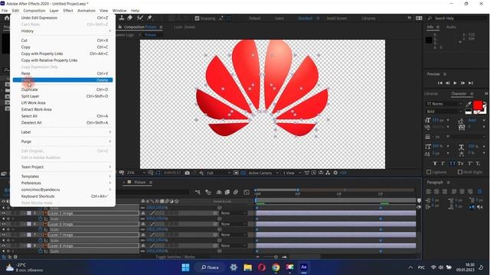This screenshot has height=275, width=490.
Task: Select the Eraser tool in toolbar
Action: pos(129,18)
